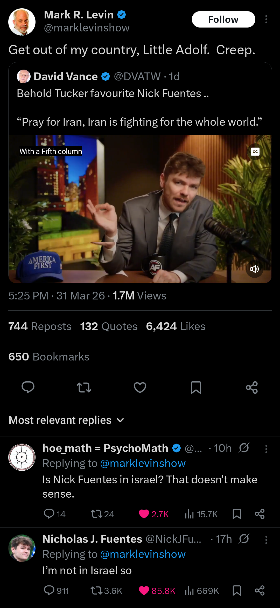Toggle closed captions on video
Screen dimensions: 280x608
(255, 152)
